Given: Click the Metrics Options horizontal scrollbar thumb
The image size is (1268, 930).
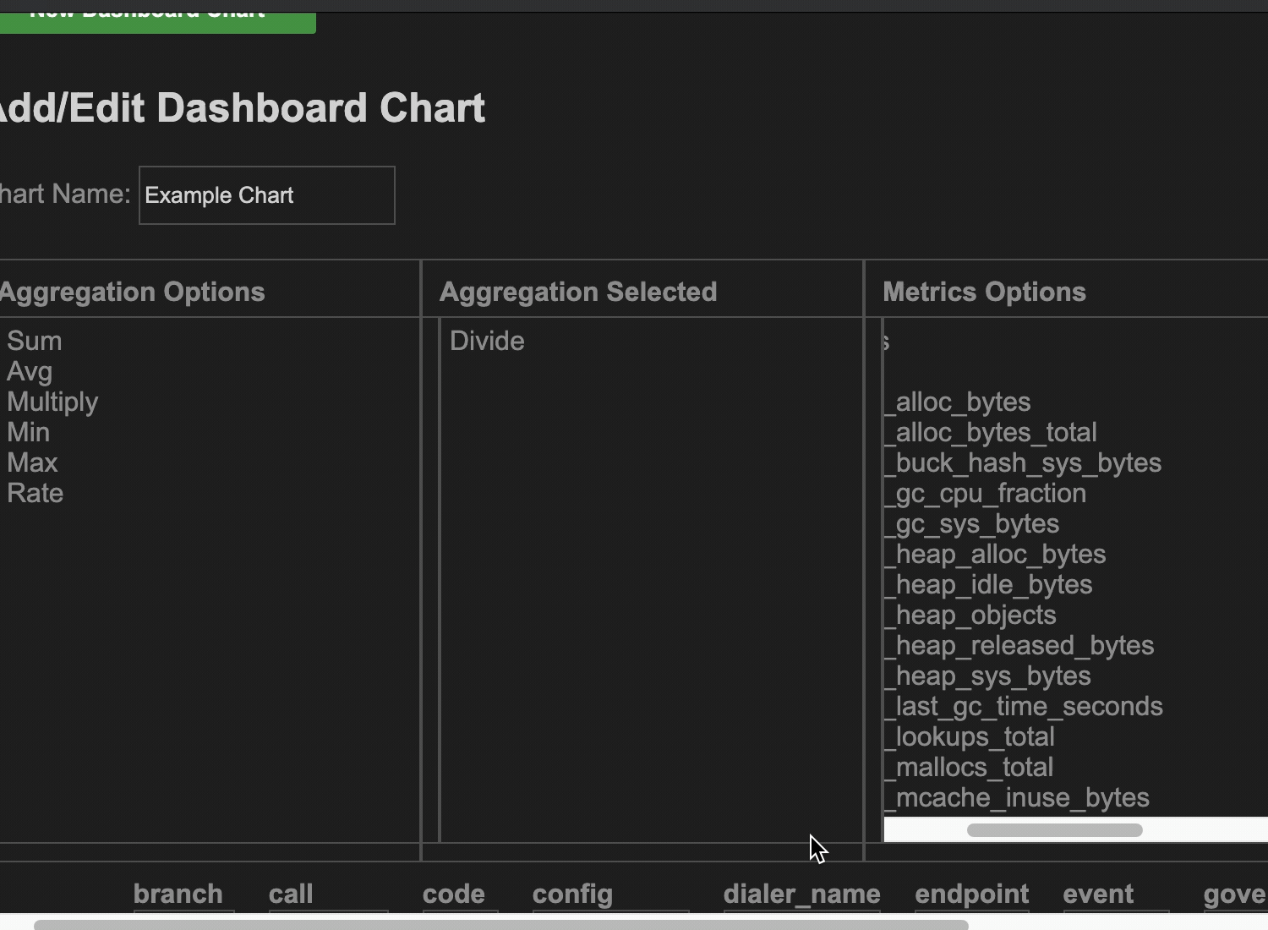Looking at the screenshot, I should 1055,830.
